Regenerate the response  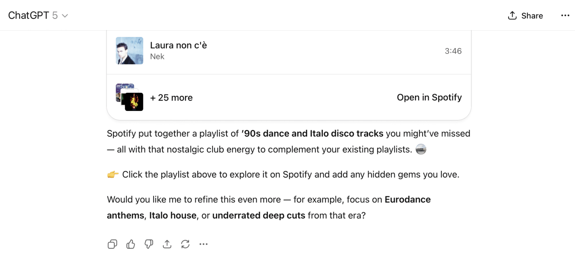coord(185,244)
